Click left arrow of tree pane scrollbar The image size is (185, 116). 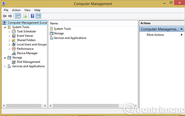[x=4, y=106]
